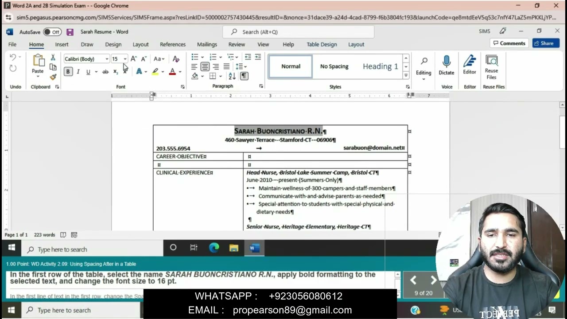Click the Copy icon
The image size is (567, 319).
click(x=53, y=67)
